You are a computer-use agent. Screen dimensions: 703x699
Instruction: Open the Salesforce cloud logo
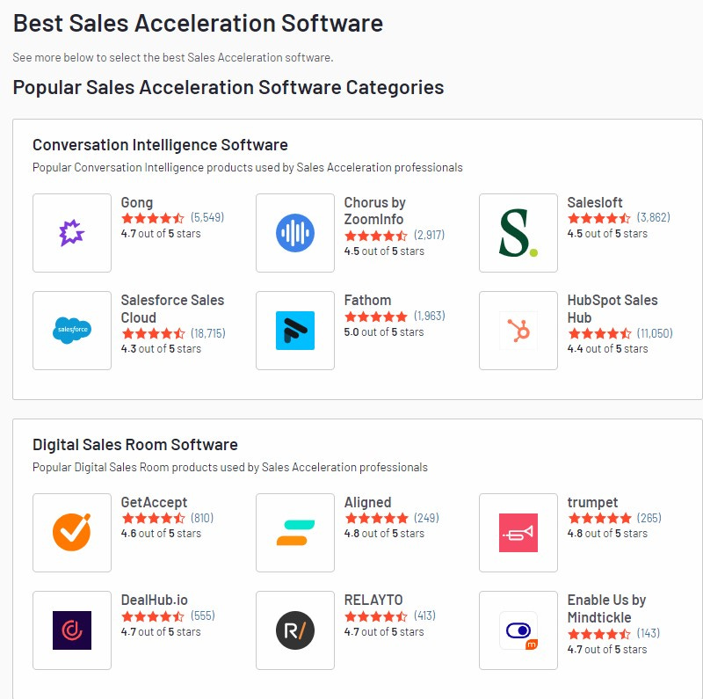72,331
